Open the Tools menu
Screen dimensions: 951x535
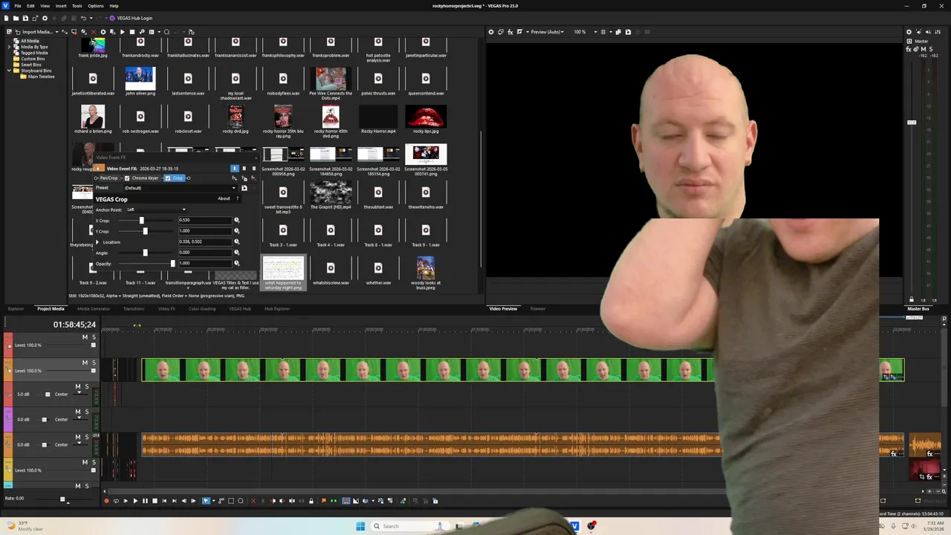(77, 6)
